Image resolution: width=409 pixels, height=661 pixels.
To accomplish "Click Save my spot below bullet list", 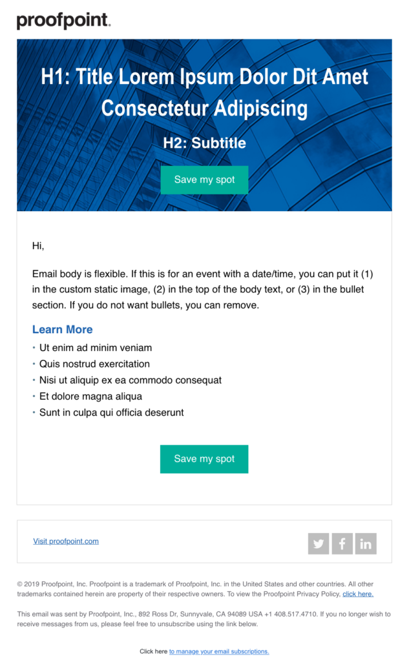I will click(204, 459).
